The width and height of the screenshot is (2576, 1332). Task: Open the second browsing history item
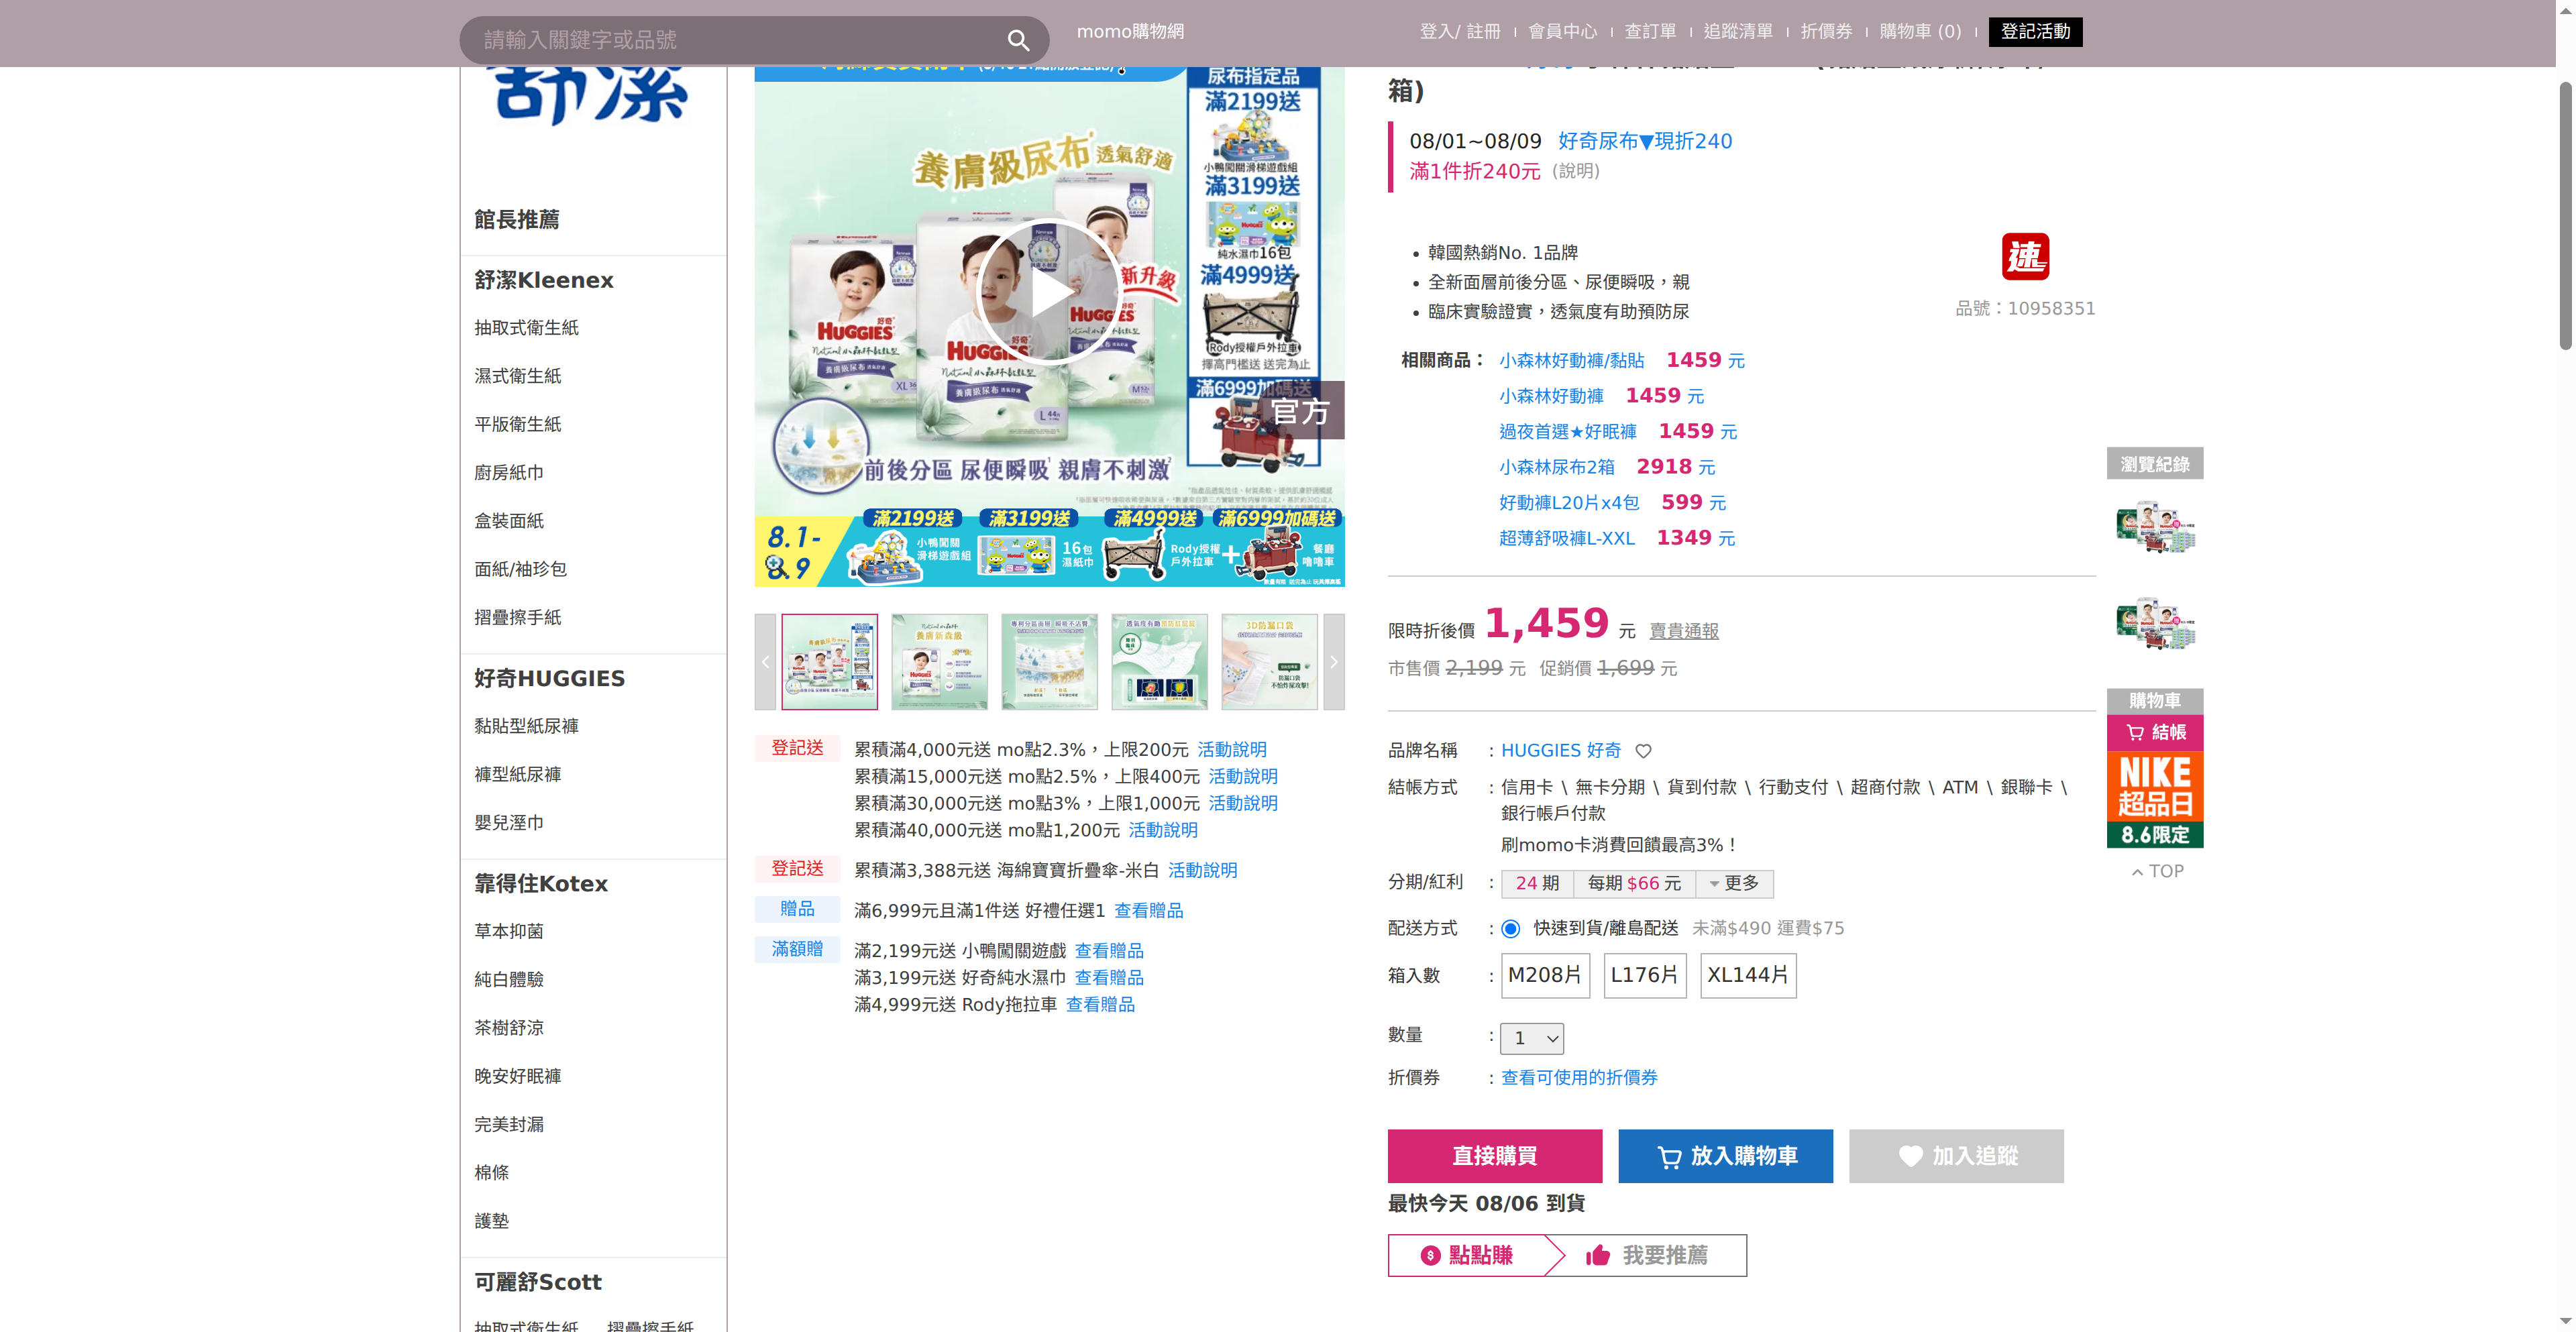coord(2155,624)
